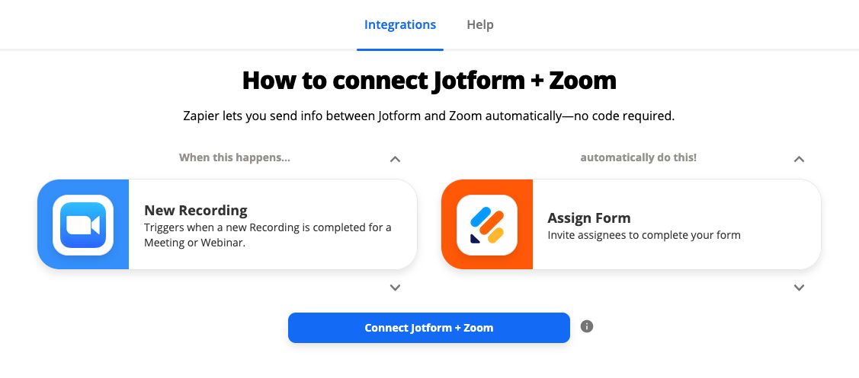Click the info icon beside Connect button
Image resolution: width=859 pixels, height=378 pixels.
coord(586,326)
